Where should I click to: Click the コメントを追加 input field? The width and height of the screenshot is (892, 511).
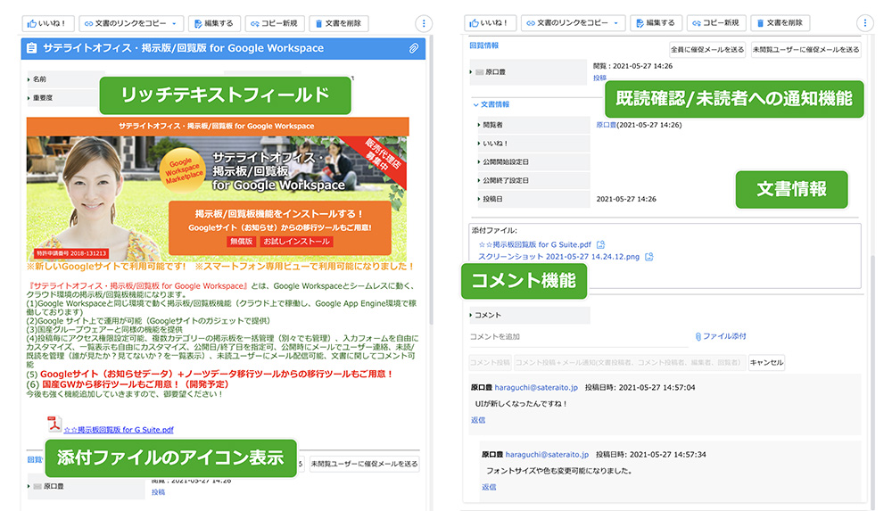click(x=579, y=337)
